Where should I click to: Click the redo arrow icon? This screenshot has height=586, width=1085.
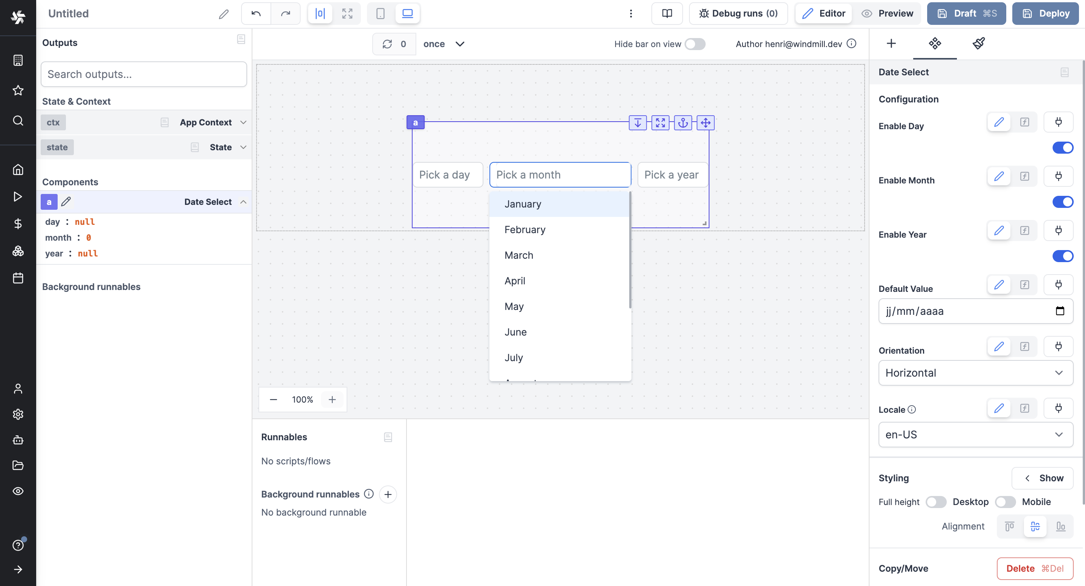point(286,14)
